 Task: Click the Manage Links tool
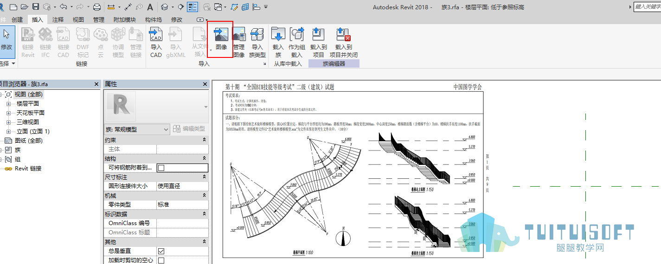(x=136, y=42)
